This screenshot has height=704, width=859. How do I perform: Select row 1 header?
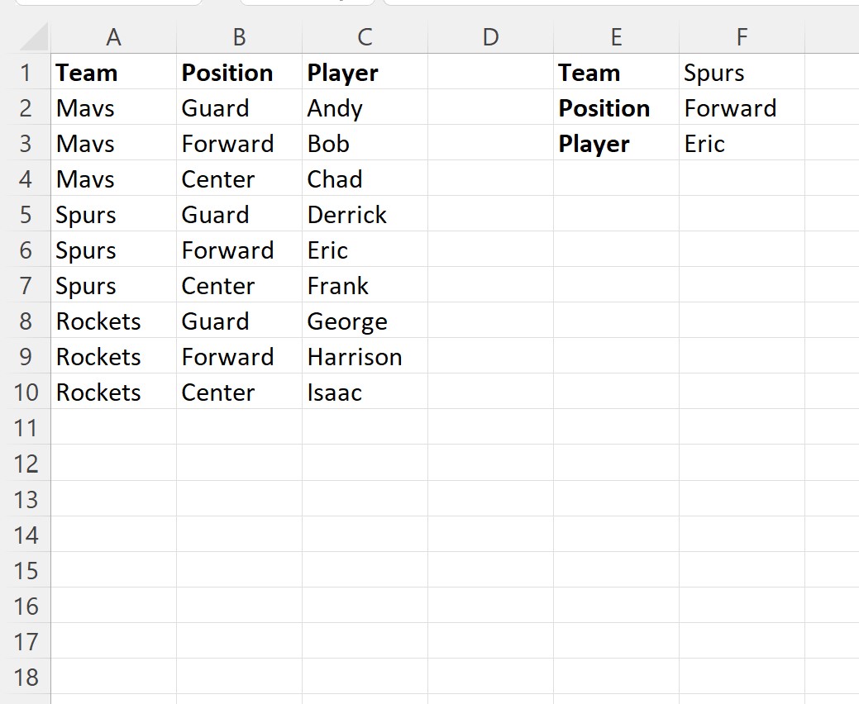(x=25, y=72)
